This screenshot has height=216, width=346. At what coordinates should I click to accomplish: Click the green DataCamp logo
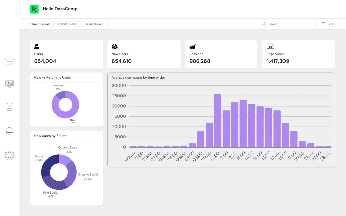[x=34, y=9]
